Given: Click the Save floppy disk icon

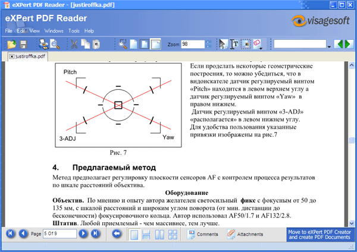Looking at the screenshot, I should click(x=23, y=45).
